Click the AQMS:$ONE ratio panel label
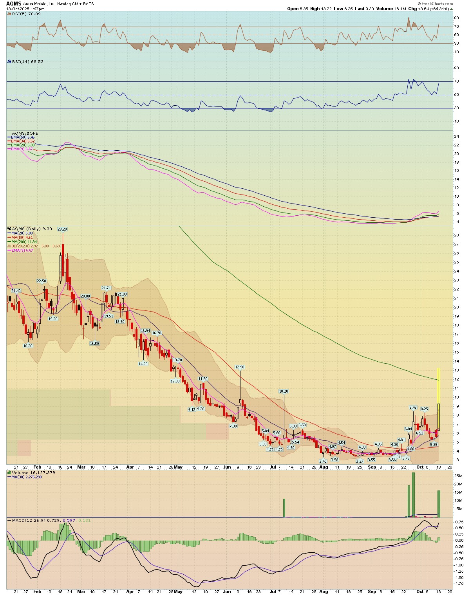 pyautogui.click(x=25, y=133)
